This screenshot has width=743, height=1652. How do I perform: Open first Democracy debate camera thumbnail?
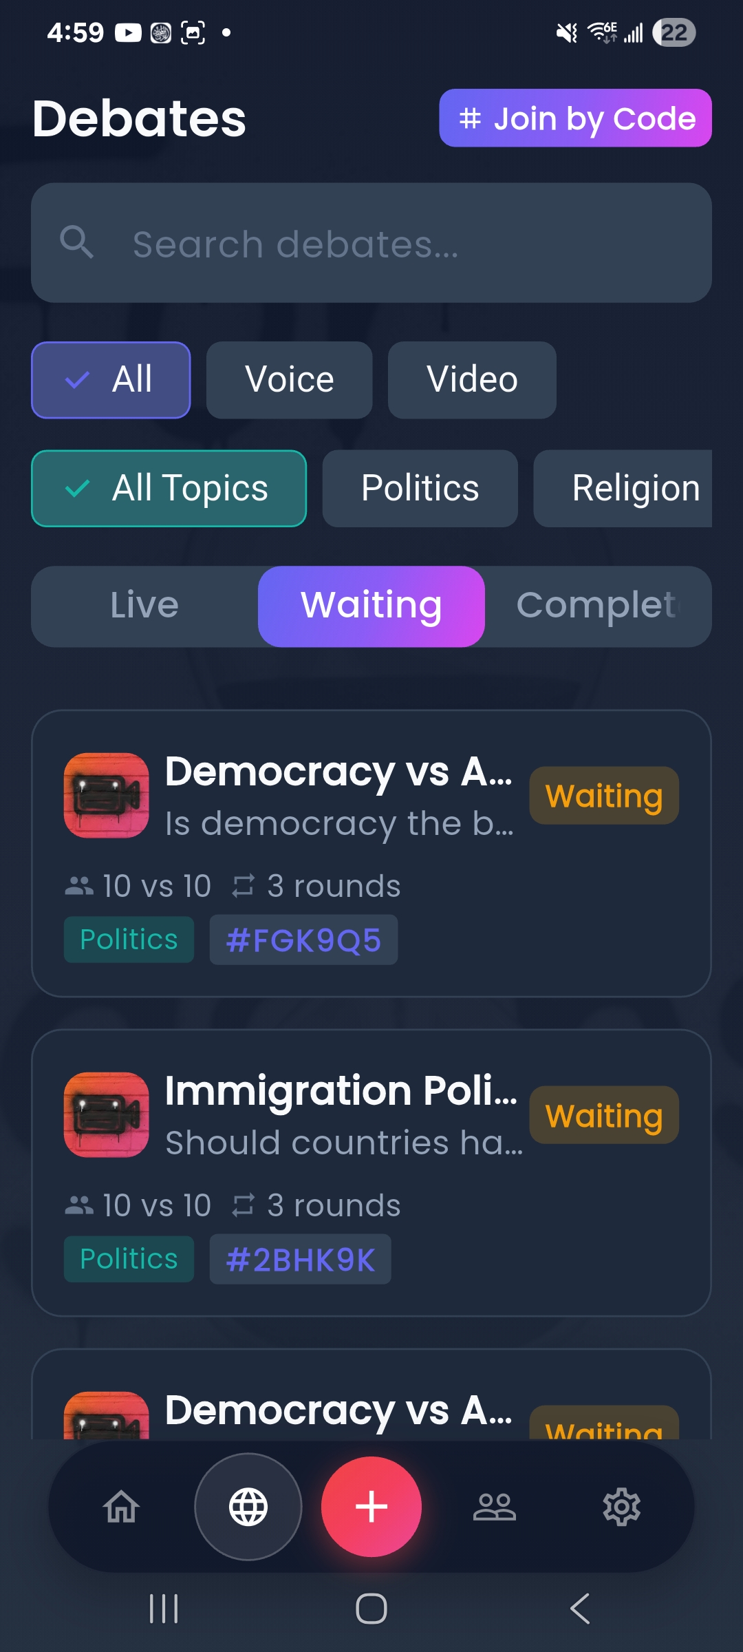(107, 795)
